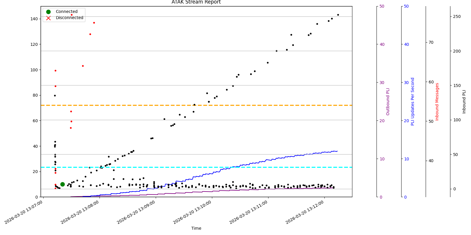The width and height of the screenshot is (471, 235).
Task: Click the PLI Updates Per Second axis label
Action: click(x=412, y=102)
